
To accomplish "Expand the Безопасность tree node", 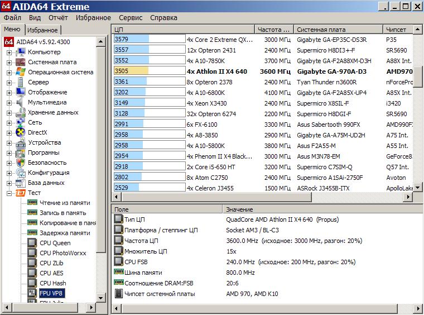I will click(9, 163).
